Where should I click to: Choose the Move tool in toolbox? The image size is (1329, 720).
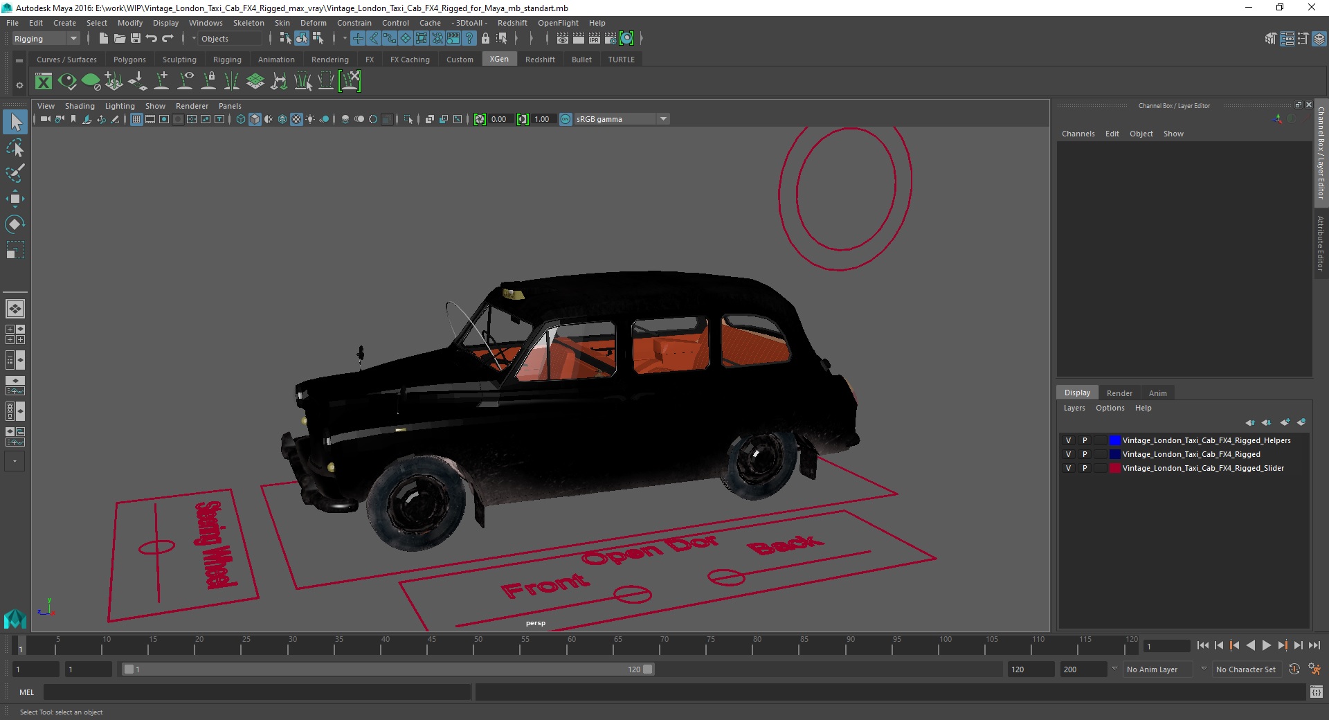(x=15, y=199)
